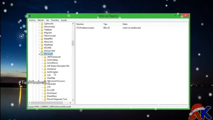Select the (Predeterminado) value name
Image resolution: width=213 pixels, height=120 pixels.
(x=87, y=28)
